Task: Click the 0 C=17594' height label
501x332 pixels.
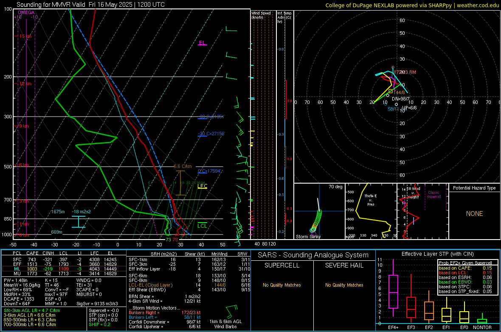Action: (209, 171)
